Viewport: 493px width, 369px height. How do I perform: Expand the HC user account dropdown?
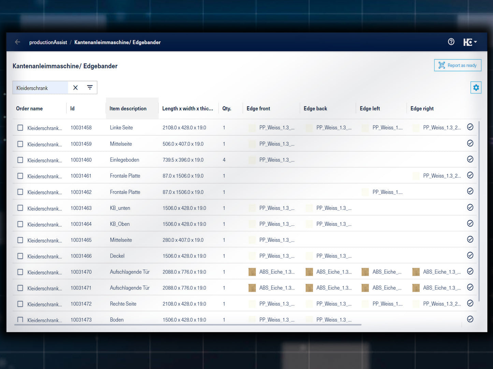(470, 42)
